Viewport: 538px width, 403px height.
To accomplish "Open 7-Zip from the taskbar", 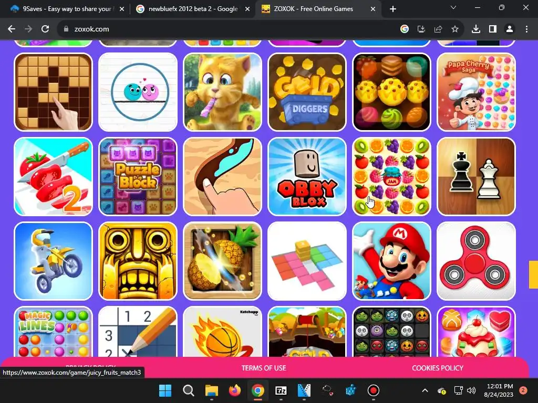I will click(281, 390).
